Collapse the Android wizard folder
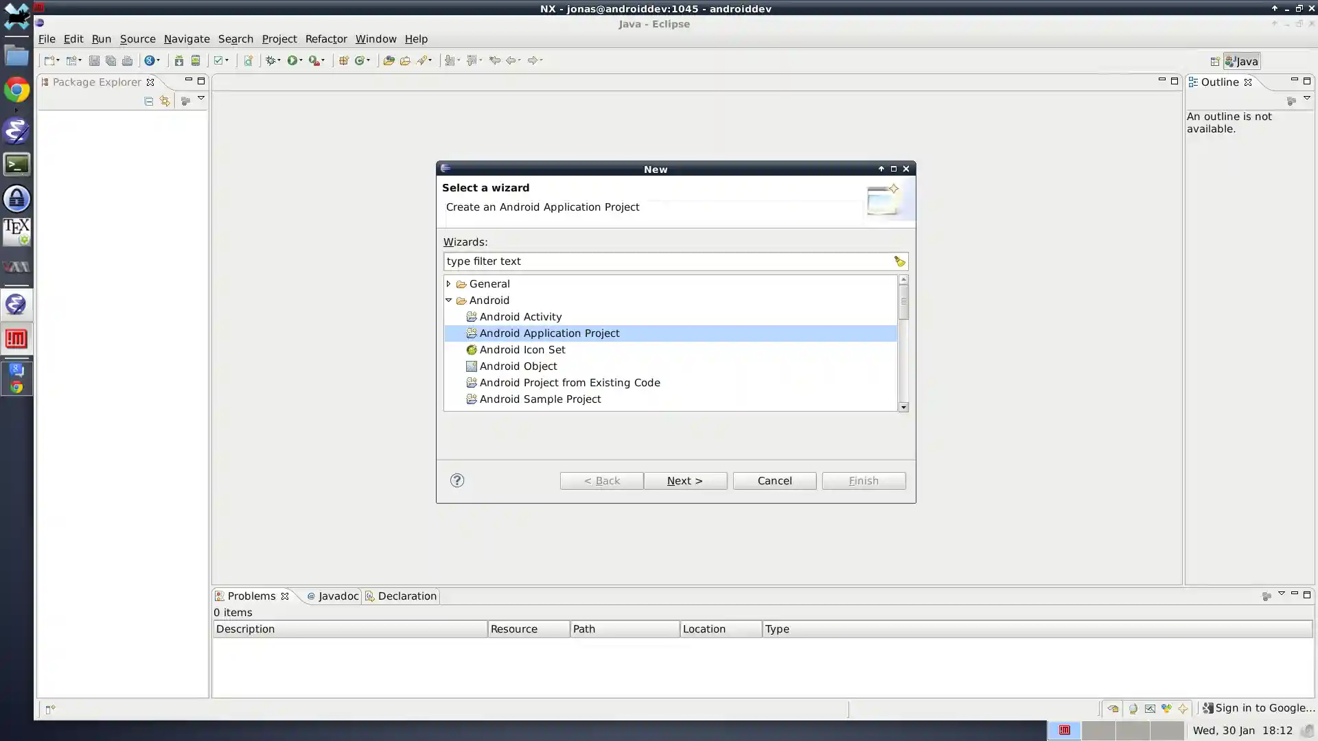Viewport: 1318px width, 741px height. tap(449, 300)
